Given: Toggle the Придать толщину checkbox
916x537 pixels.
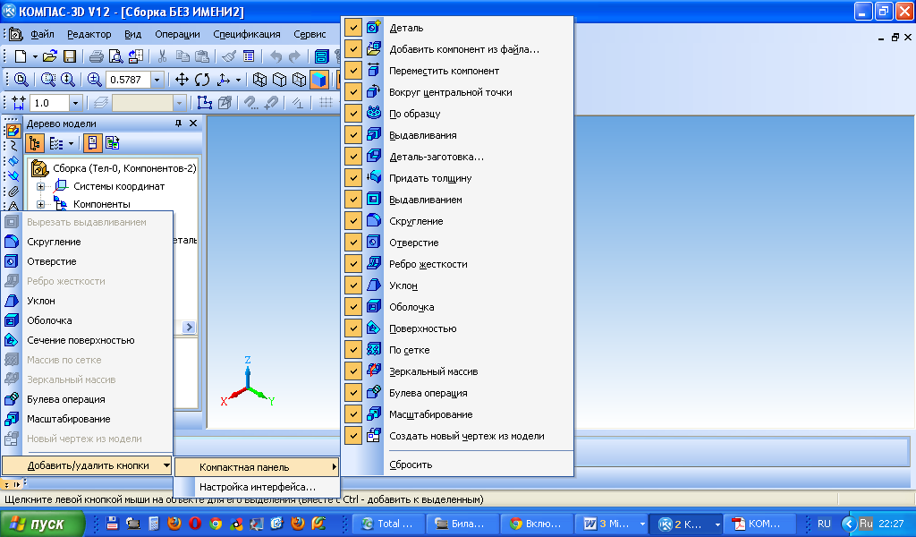Looking at the screenshot, I should click(352, 177).
